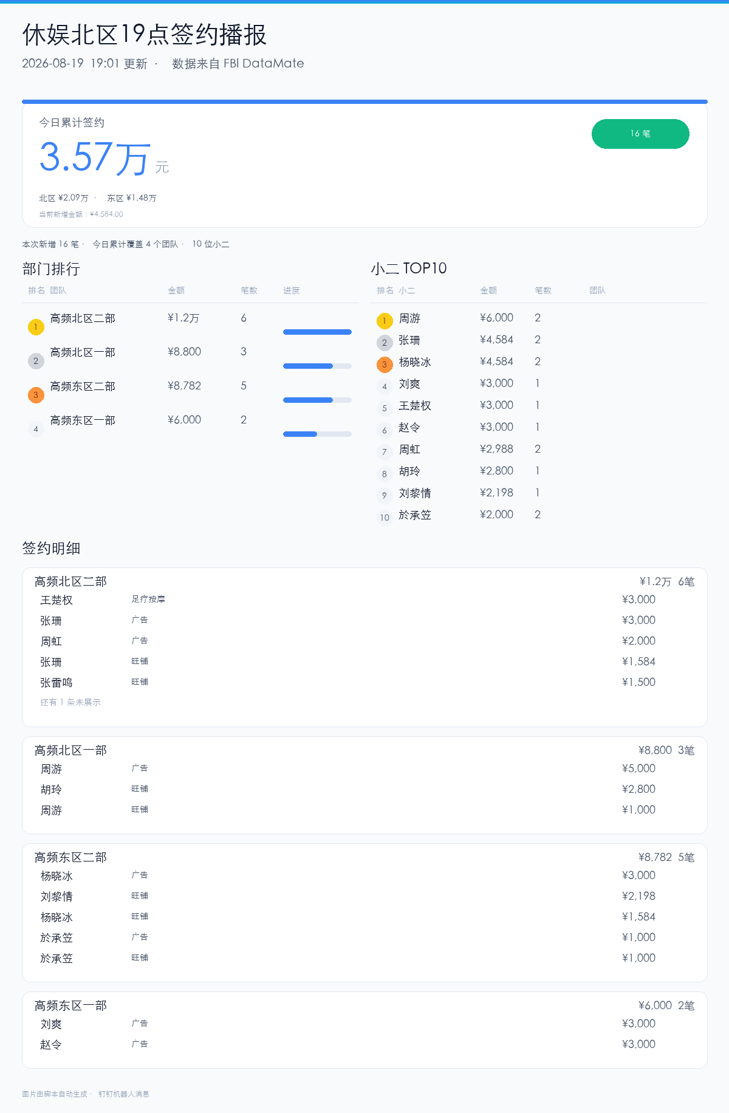Click the 刘爽 row in 高频东区一部 details
The image size is (729, 1113).
tap(364, 1024)
